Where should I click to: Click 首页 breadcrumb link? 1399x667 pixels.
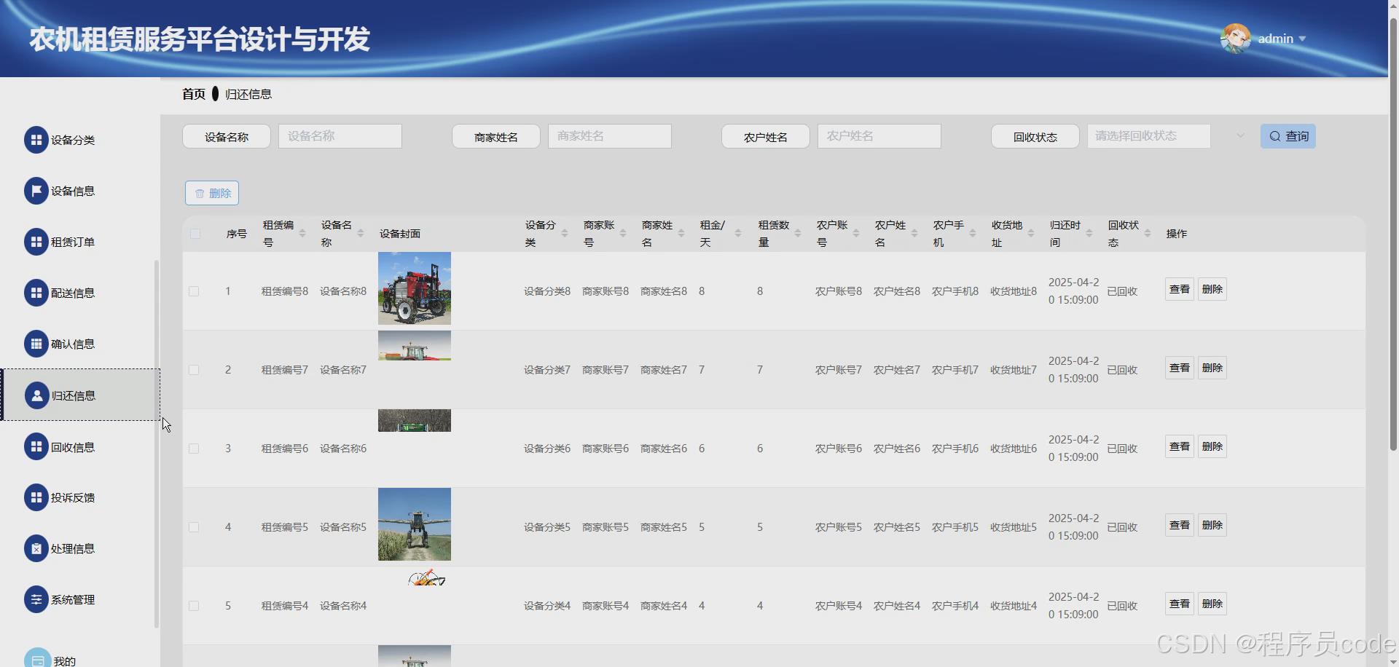coord(194,94)
